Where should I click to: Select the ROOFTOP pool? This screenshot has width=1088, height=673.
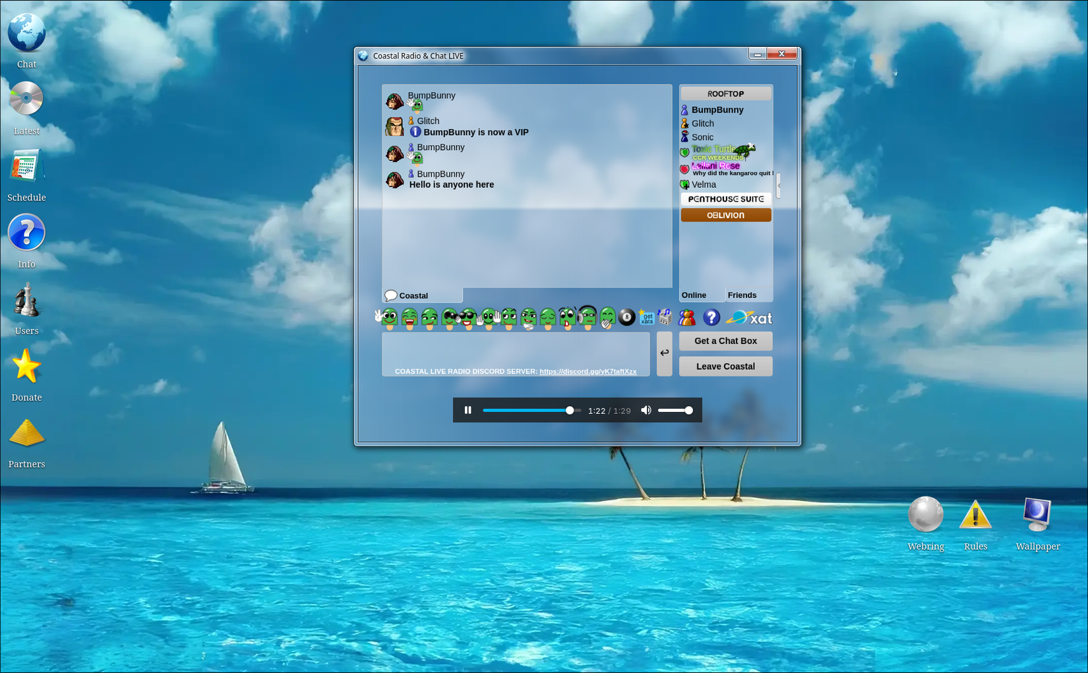(726, 94)
